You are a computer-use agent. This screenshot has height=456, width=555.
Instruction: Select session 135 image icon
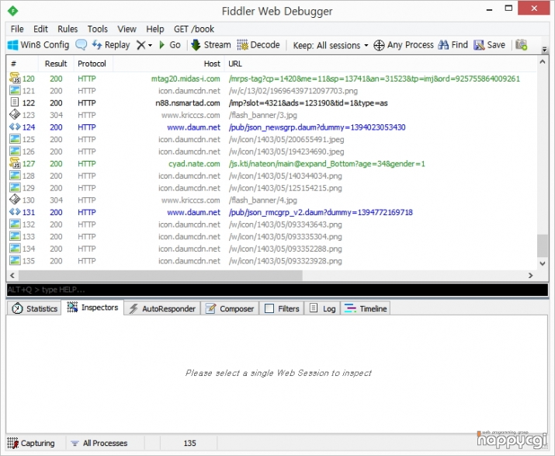pyautogui.click(x=15, y=260)
